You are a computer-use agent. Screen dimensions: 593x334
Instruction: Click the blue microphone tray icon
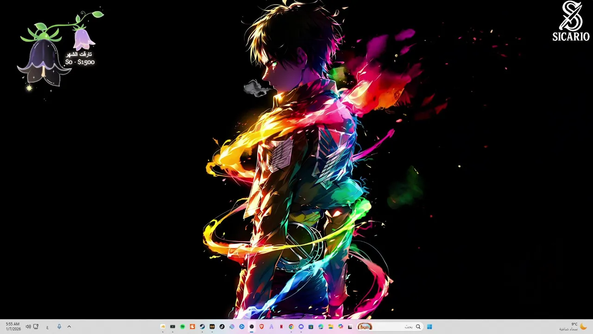coord(59,327)
